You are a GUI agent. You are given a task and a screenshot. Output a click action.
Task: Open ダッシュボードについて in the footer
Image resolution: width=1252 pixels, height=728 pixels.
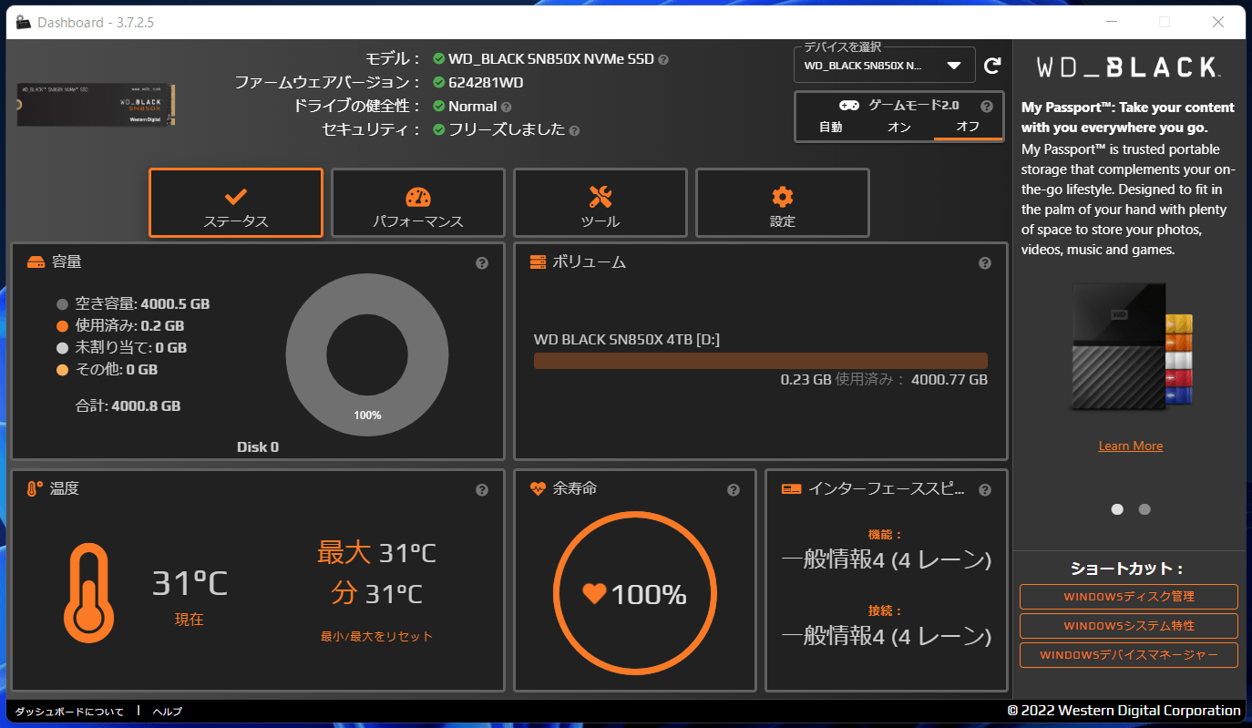click(69, 712)
